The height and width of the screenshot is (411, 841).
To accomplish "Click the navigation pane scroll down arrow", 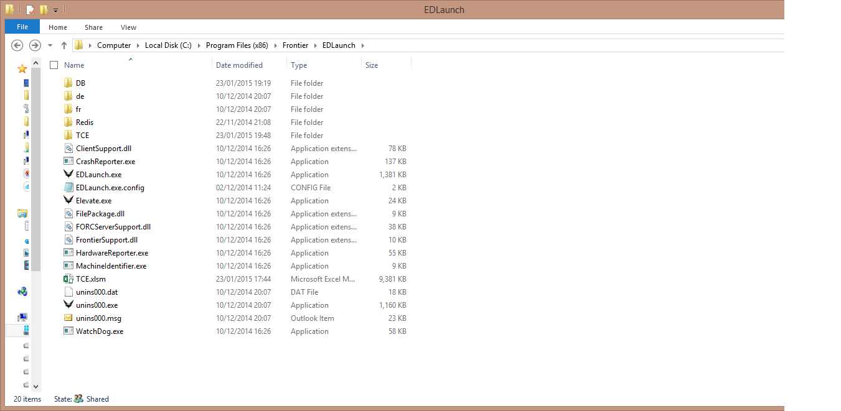I will (x=35, y=386).
